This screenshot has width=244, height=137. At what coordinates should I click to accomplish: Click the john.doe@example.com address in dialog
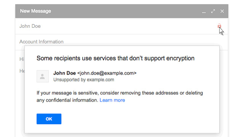107,73
